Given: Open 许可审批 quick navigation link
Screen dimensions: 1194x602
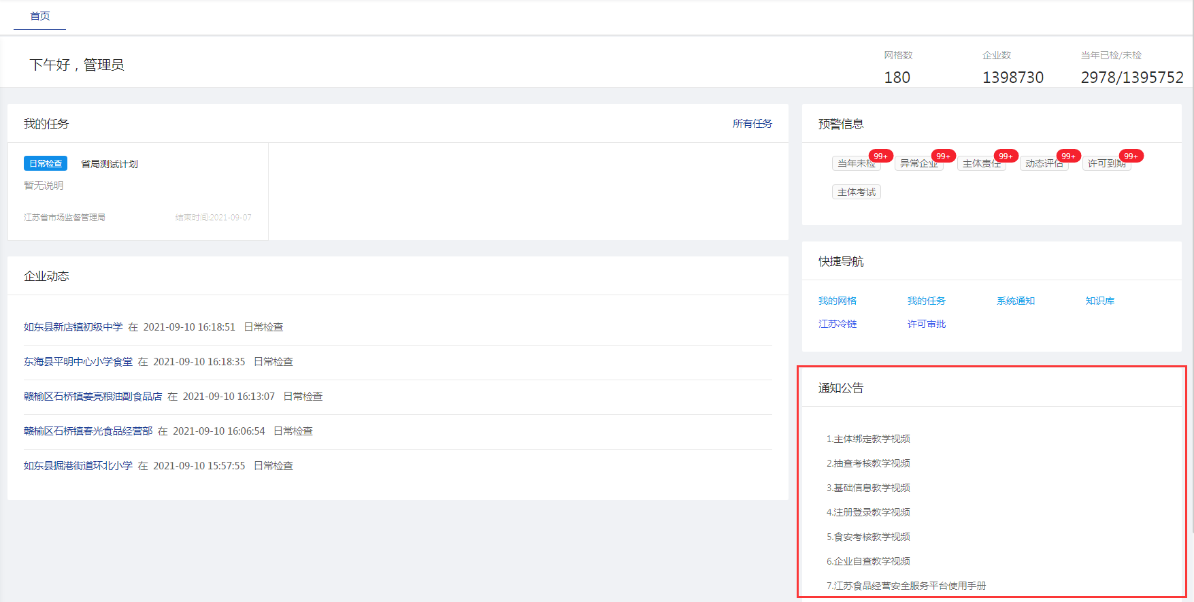Looking at the screenshot, I should point(926,324).
